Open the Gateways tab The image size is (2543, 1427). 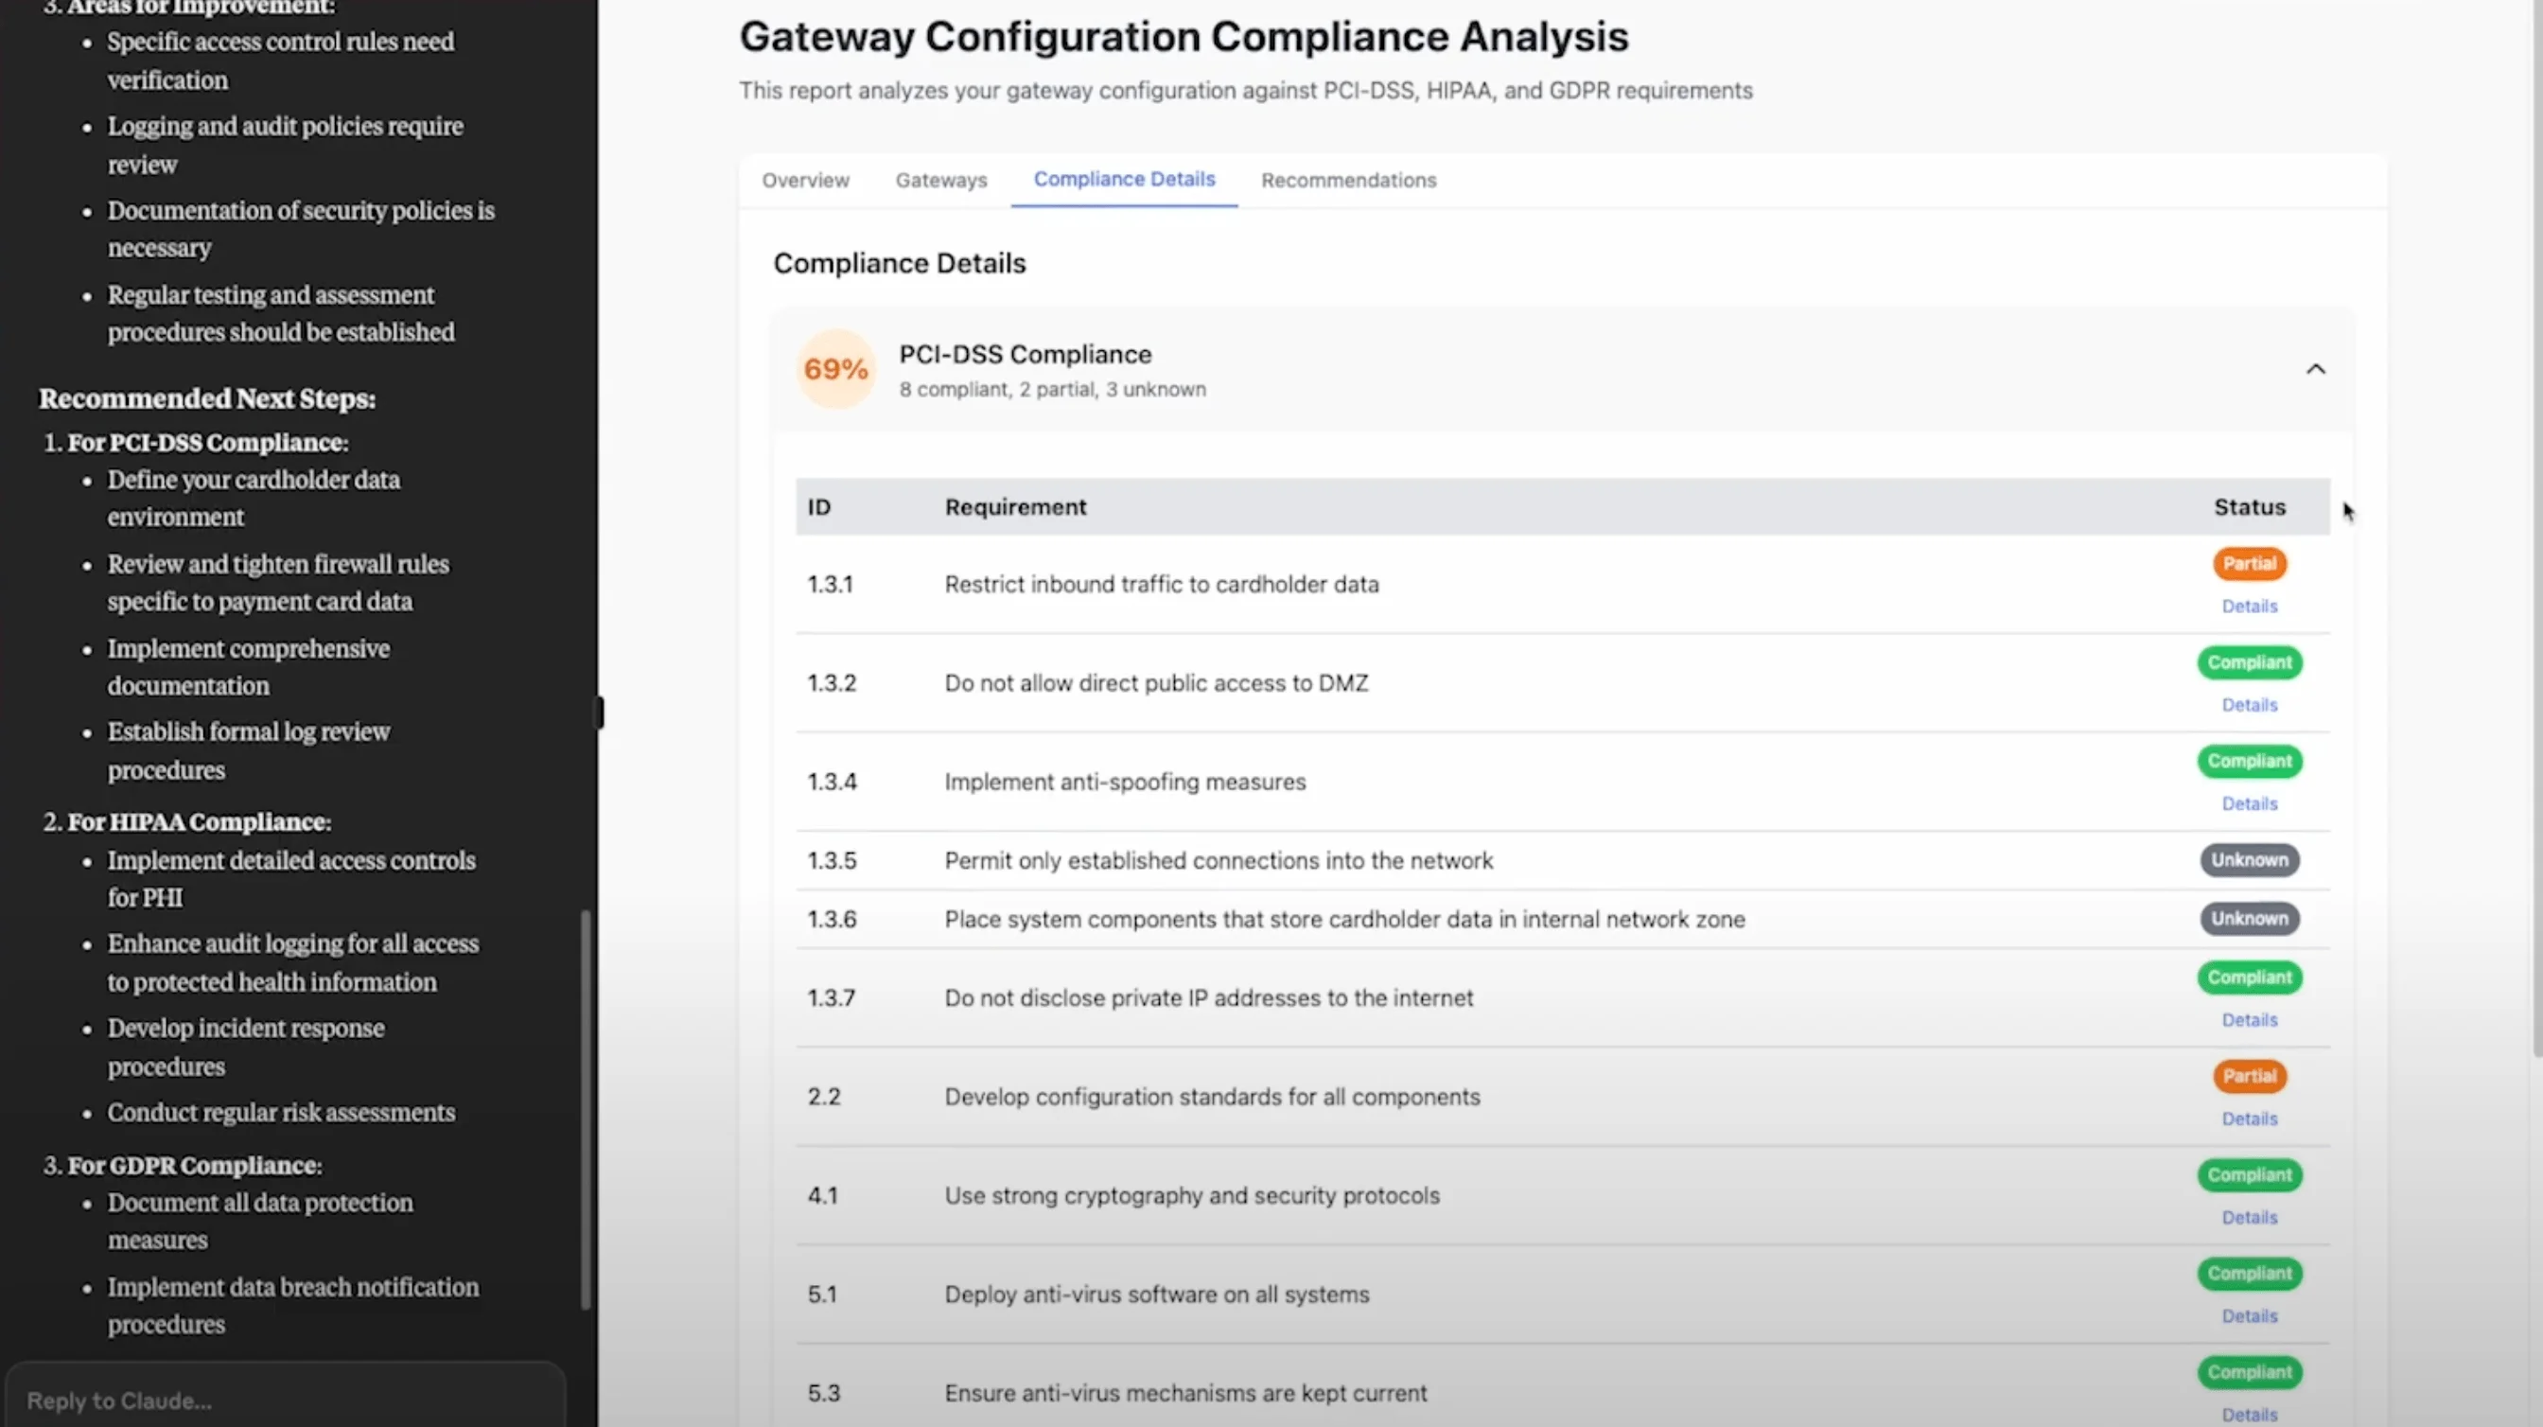coord(939,180)
